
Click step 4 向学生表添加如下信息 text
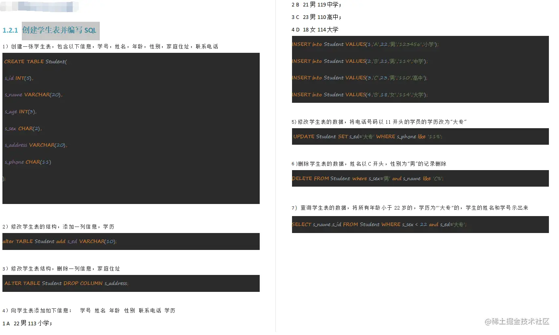coord(89,310)
